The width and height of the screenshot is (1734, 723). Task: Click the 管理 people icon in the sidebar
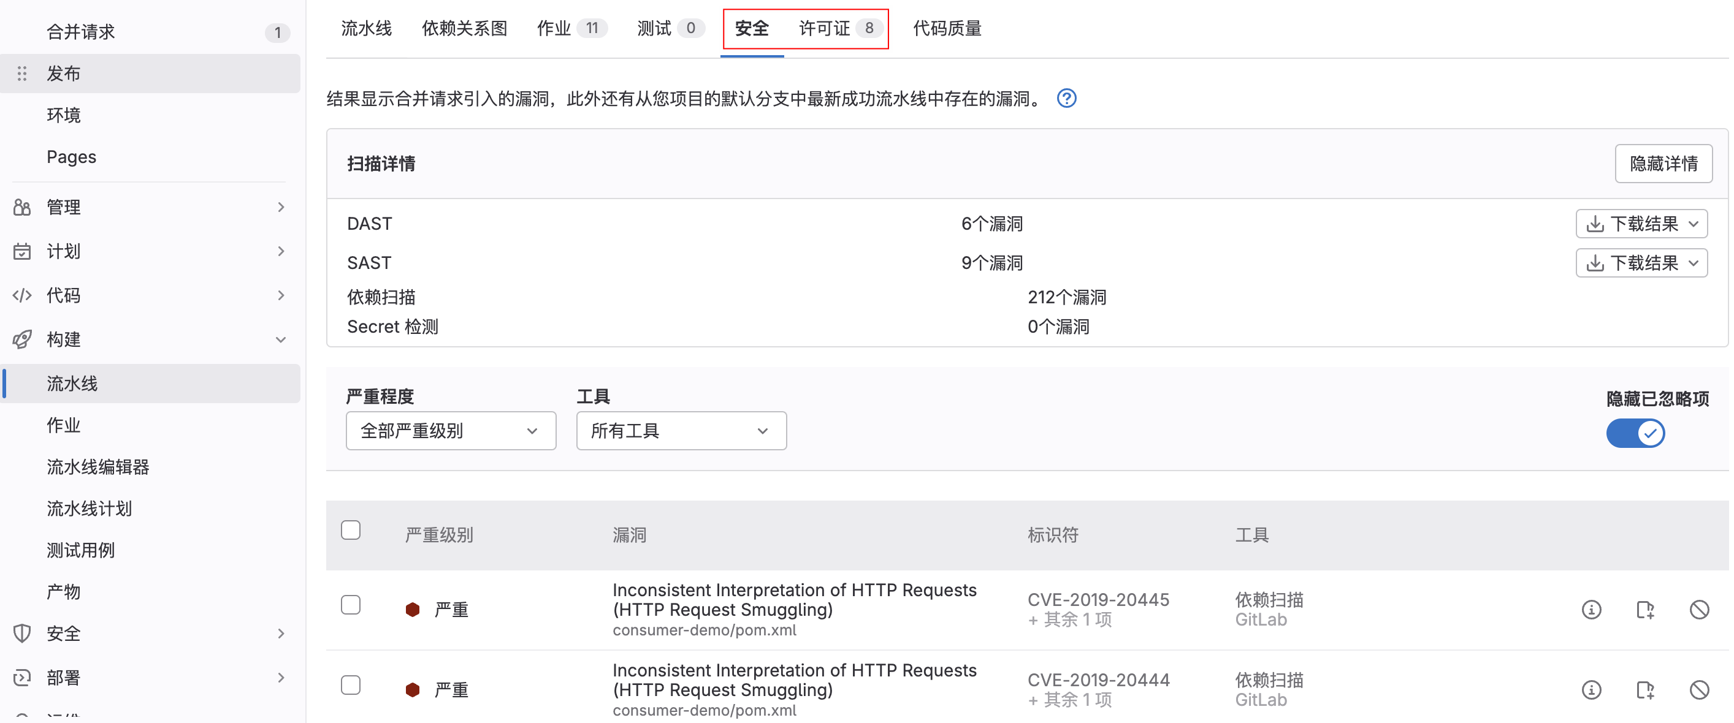click(x=22, y=206)
